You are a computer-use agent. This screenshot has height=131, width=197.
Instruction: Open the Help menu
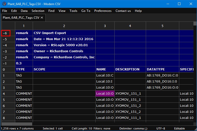tap(138, 11)
